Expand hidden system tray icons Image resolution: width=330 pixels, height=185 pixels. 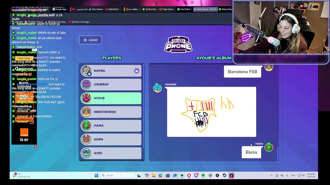click(x=272, y=175)
